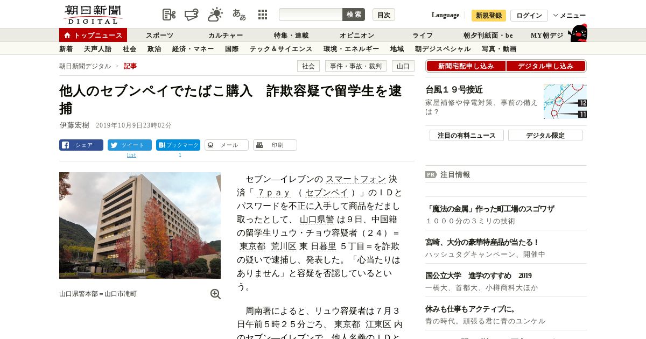
Task: Switch to 注目の有料ニュース tab
Action: 467,135
